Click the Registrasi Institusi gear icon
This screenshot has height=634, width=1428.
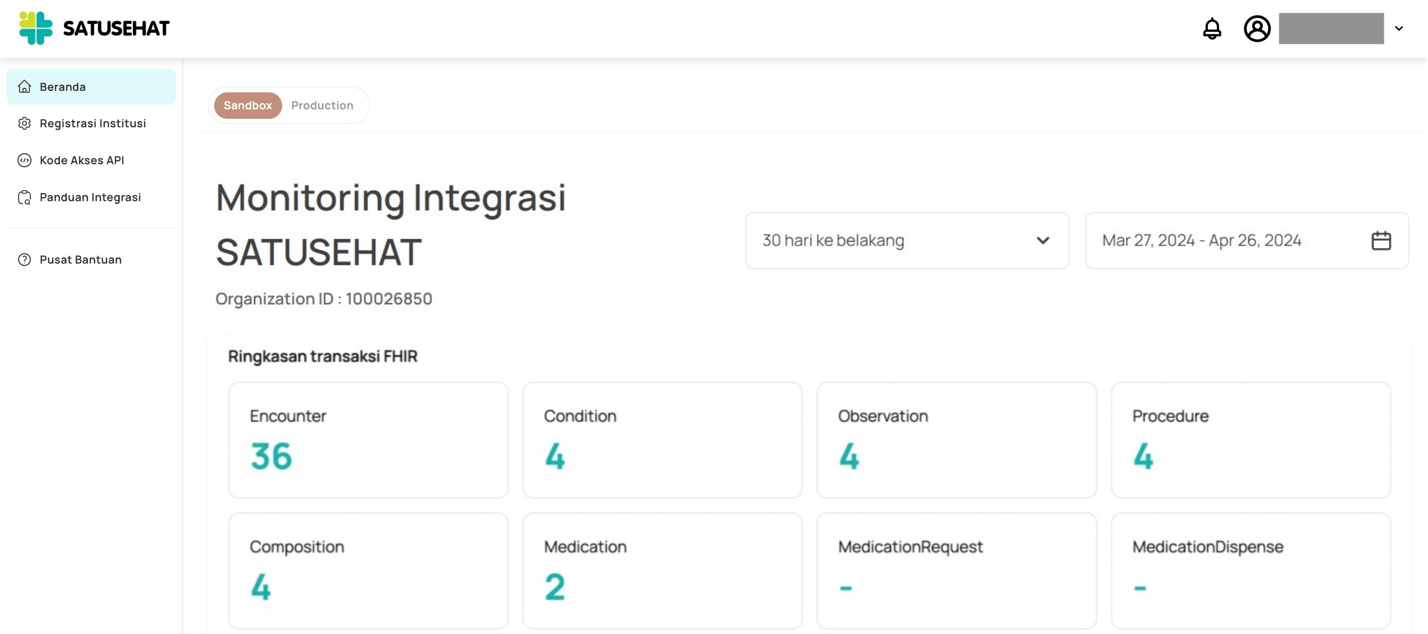pyautogui.click(x=24, y=123)
